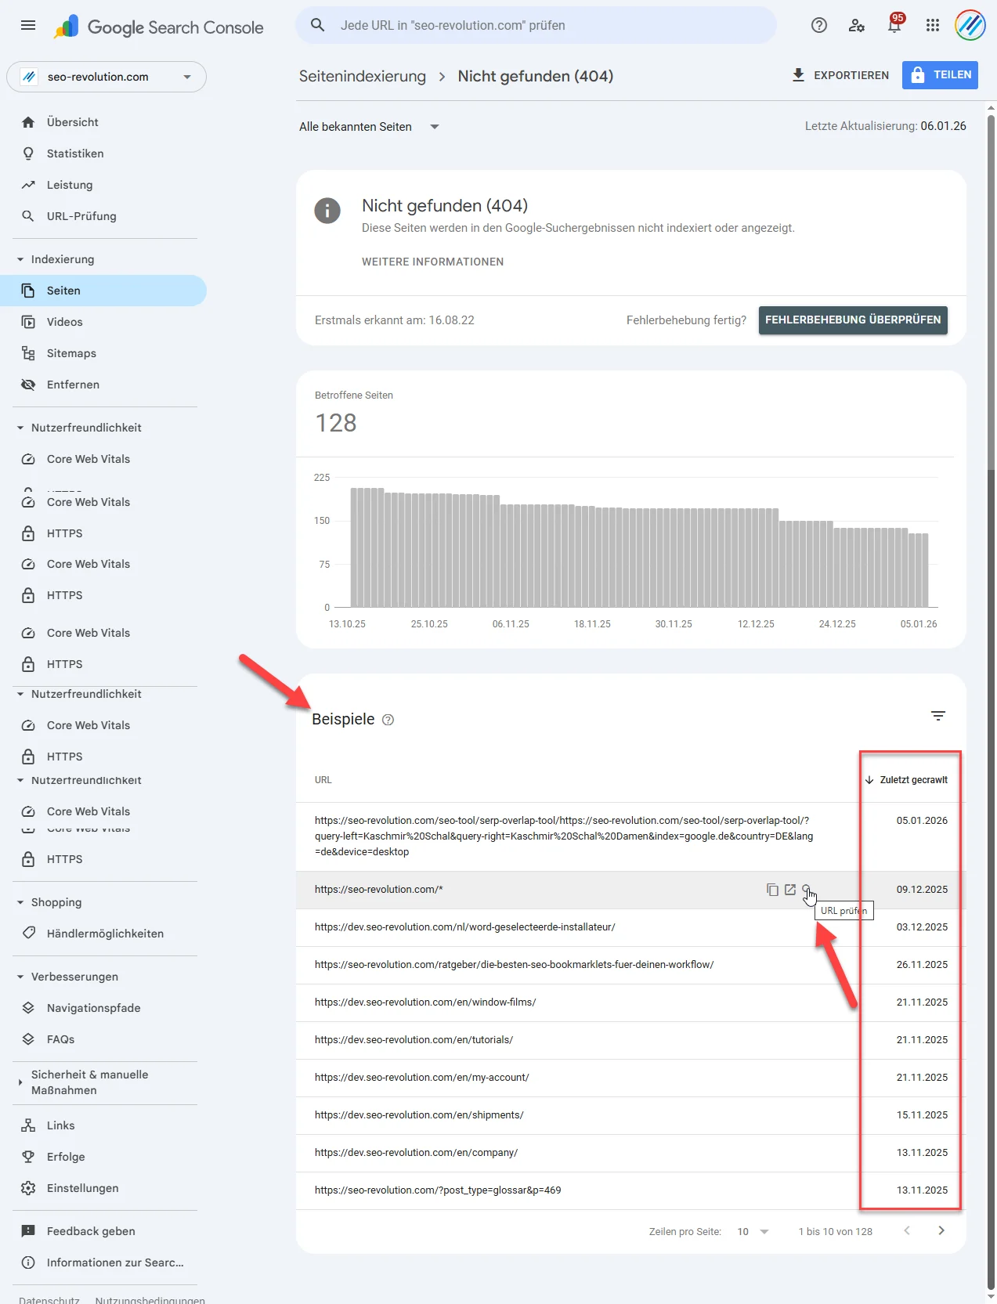Click the Google Search Console logo

(x=159, y=27)
